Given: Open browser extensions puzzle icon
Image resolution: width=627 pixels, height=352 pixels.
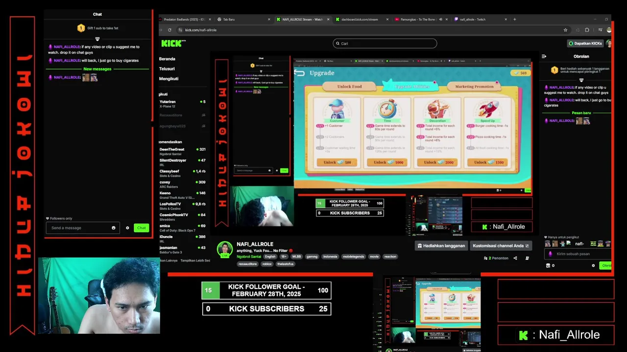Looking at the screenshot, I should pos(587,30).
